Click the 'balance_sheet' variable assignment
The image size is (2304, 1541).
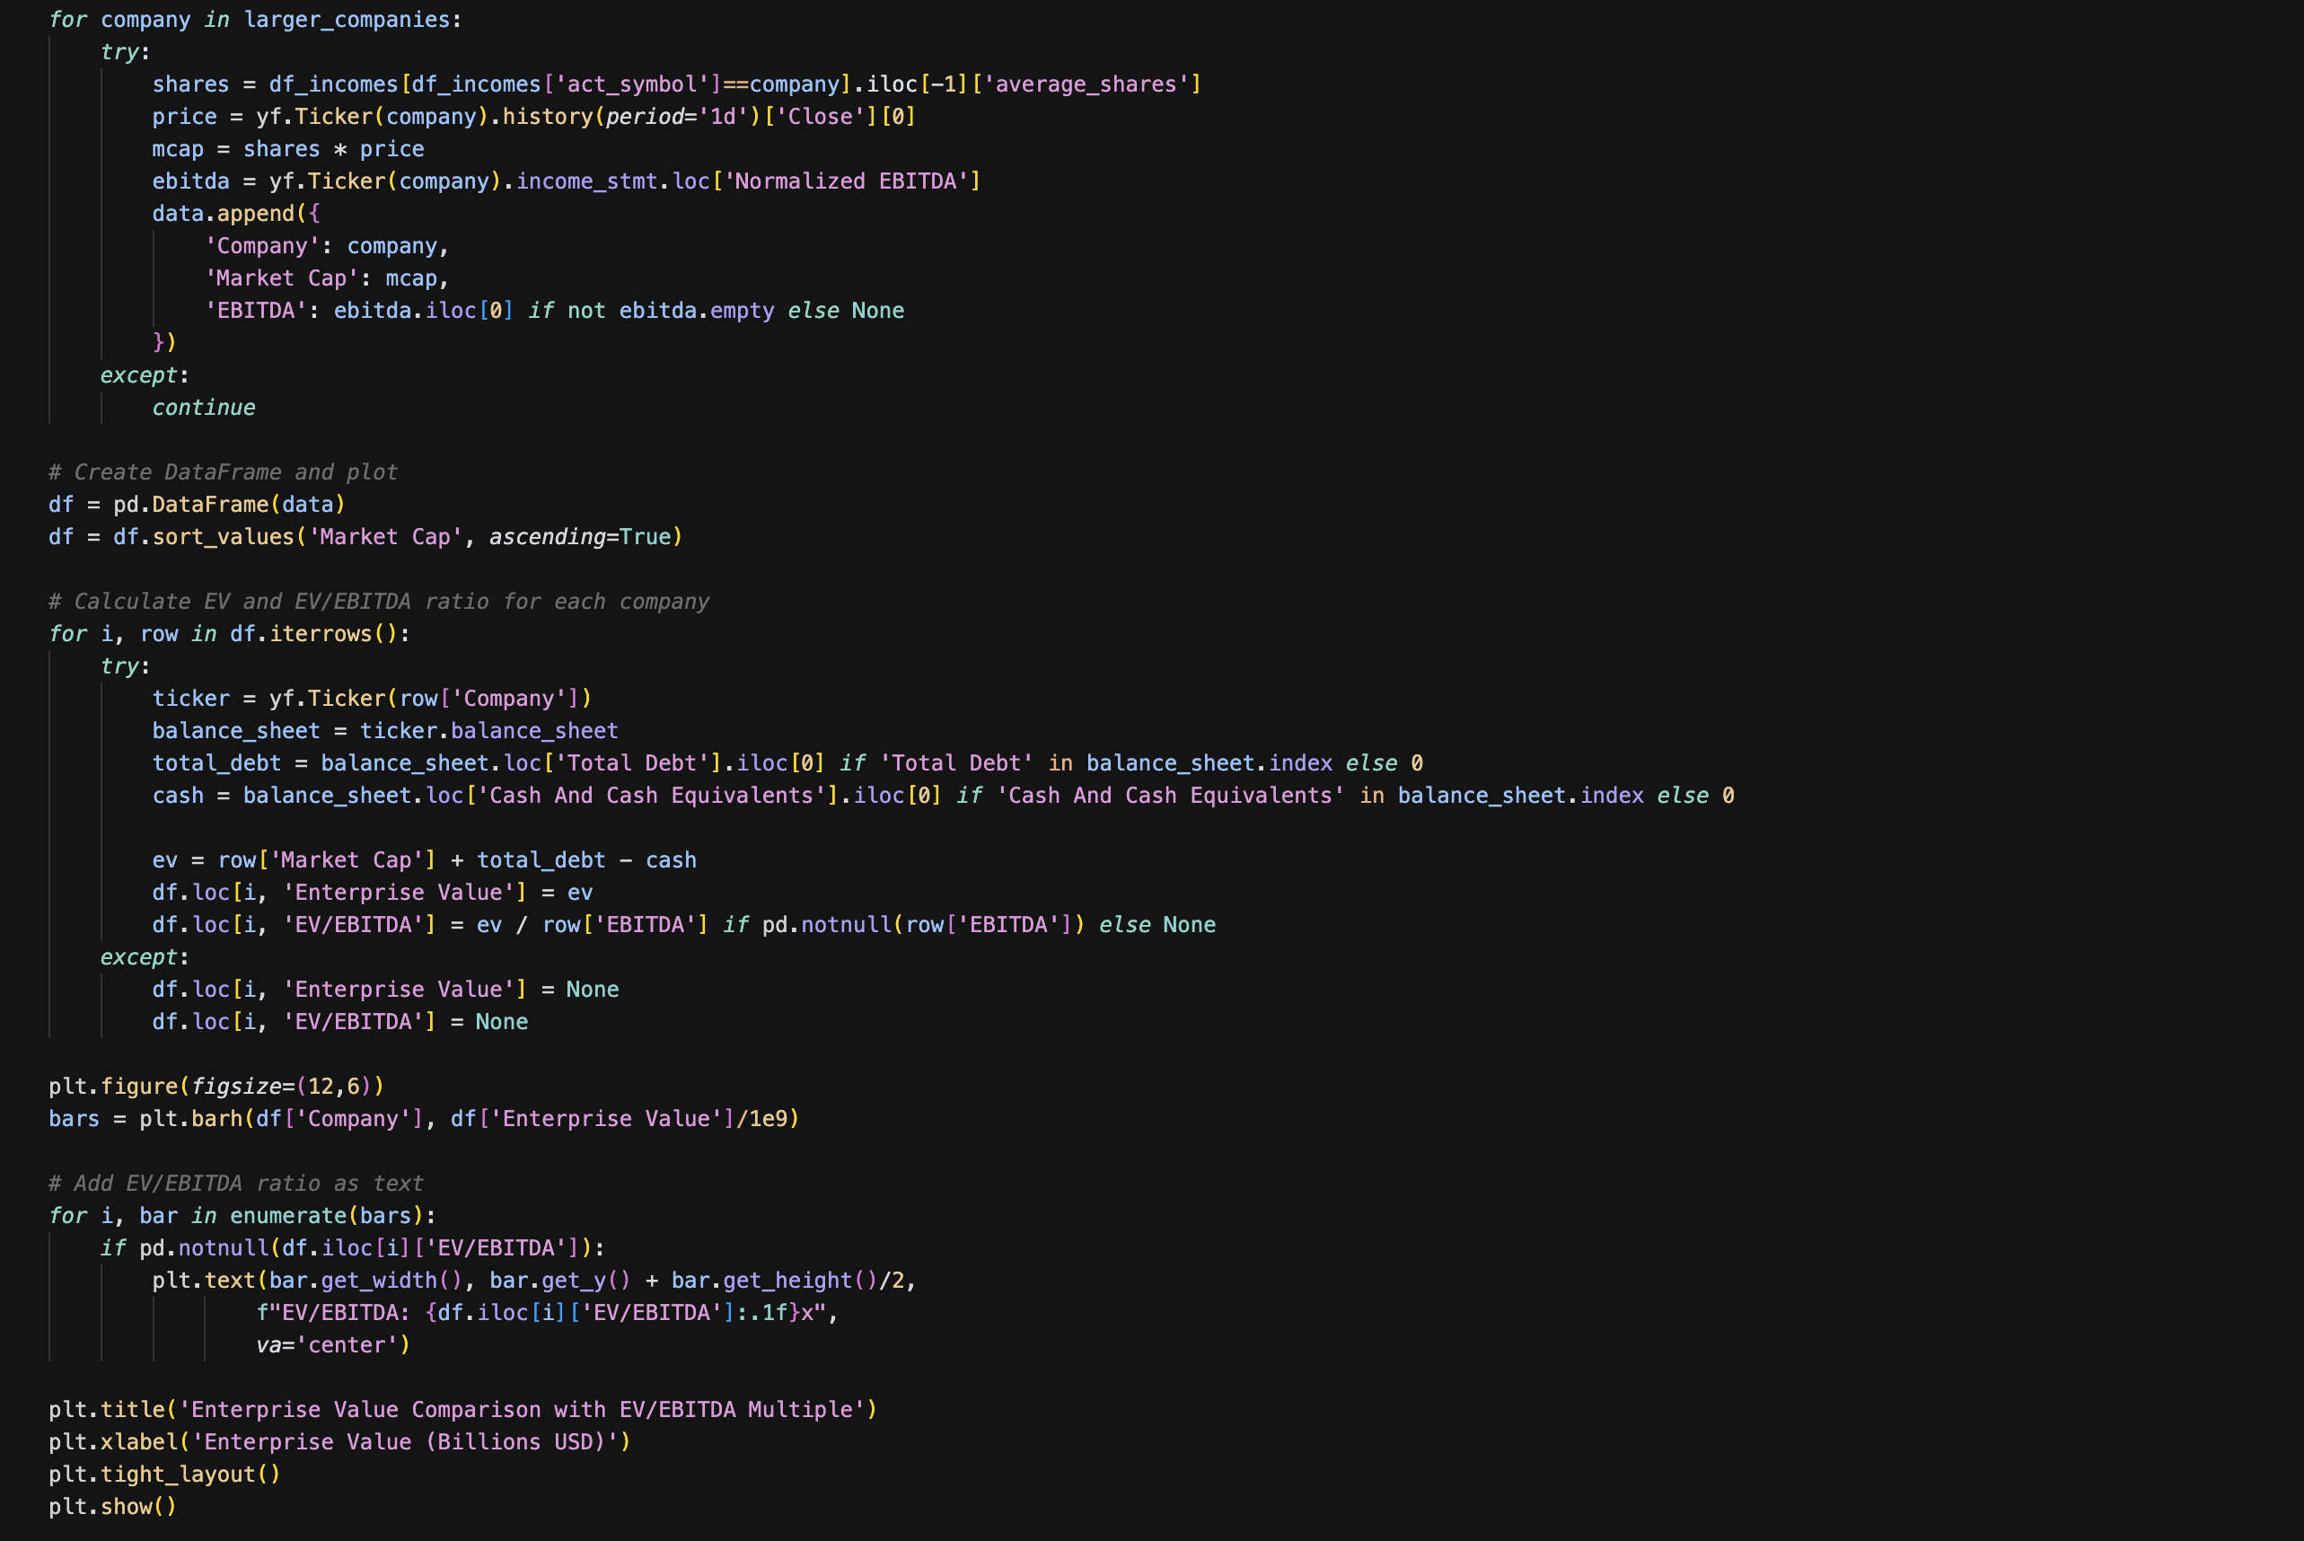236,731
